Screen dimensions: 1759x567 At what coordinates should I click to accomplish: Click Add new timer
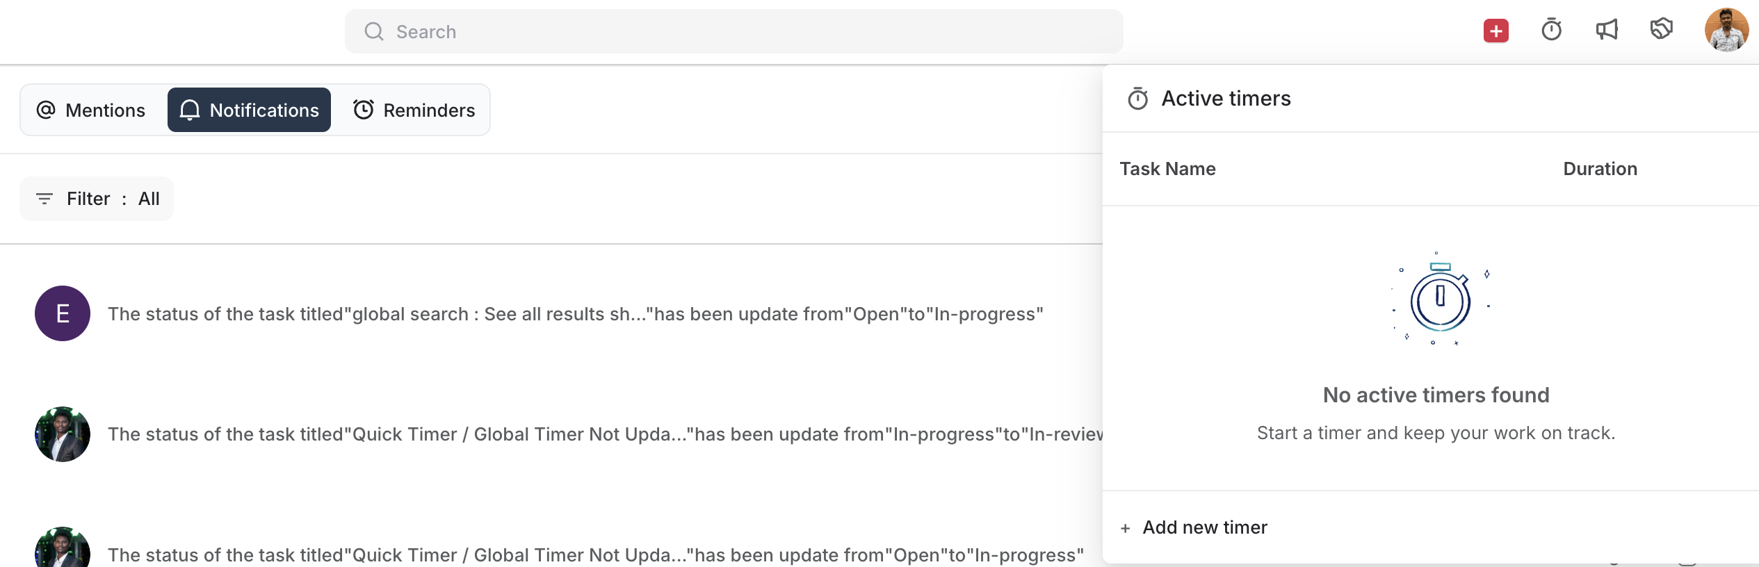(x=1204, y=528)
